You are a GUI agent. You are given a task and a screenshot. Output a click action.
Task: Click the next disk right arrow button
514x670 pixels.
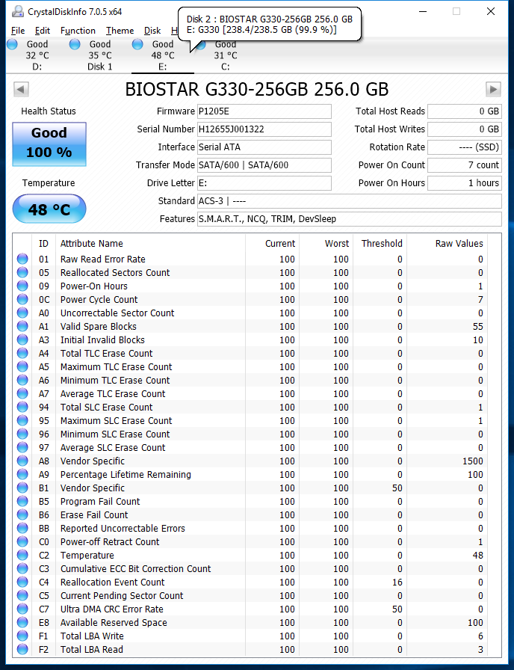(x=492, y=90)
